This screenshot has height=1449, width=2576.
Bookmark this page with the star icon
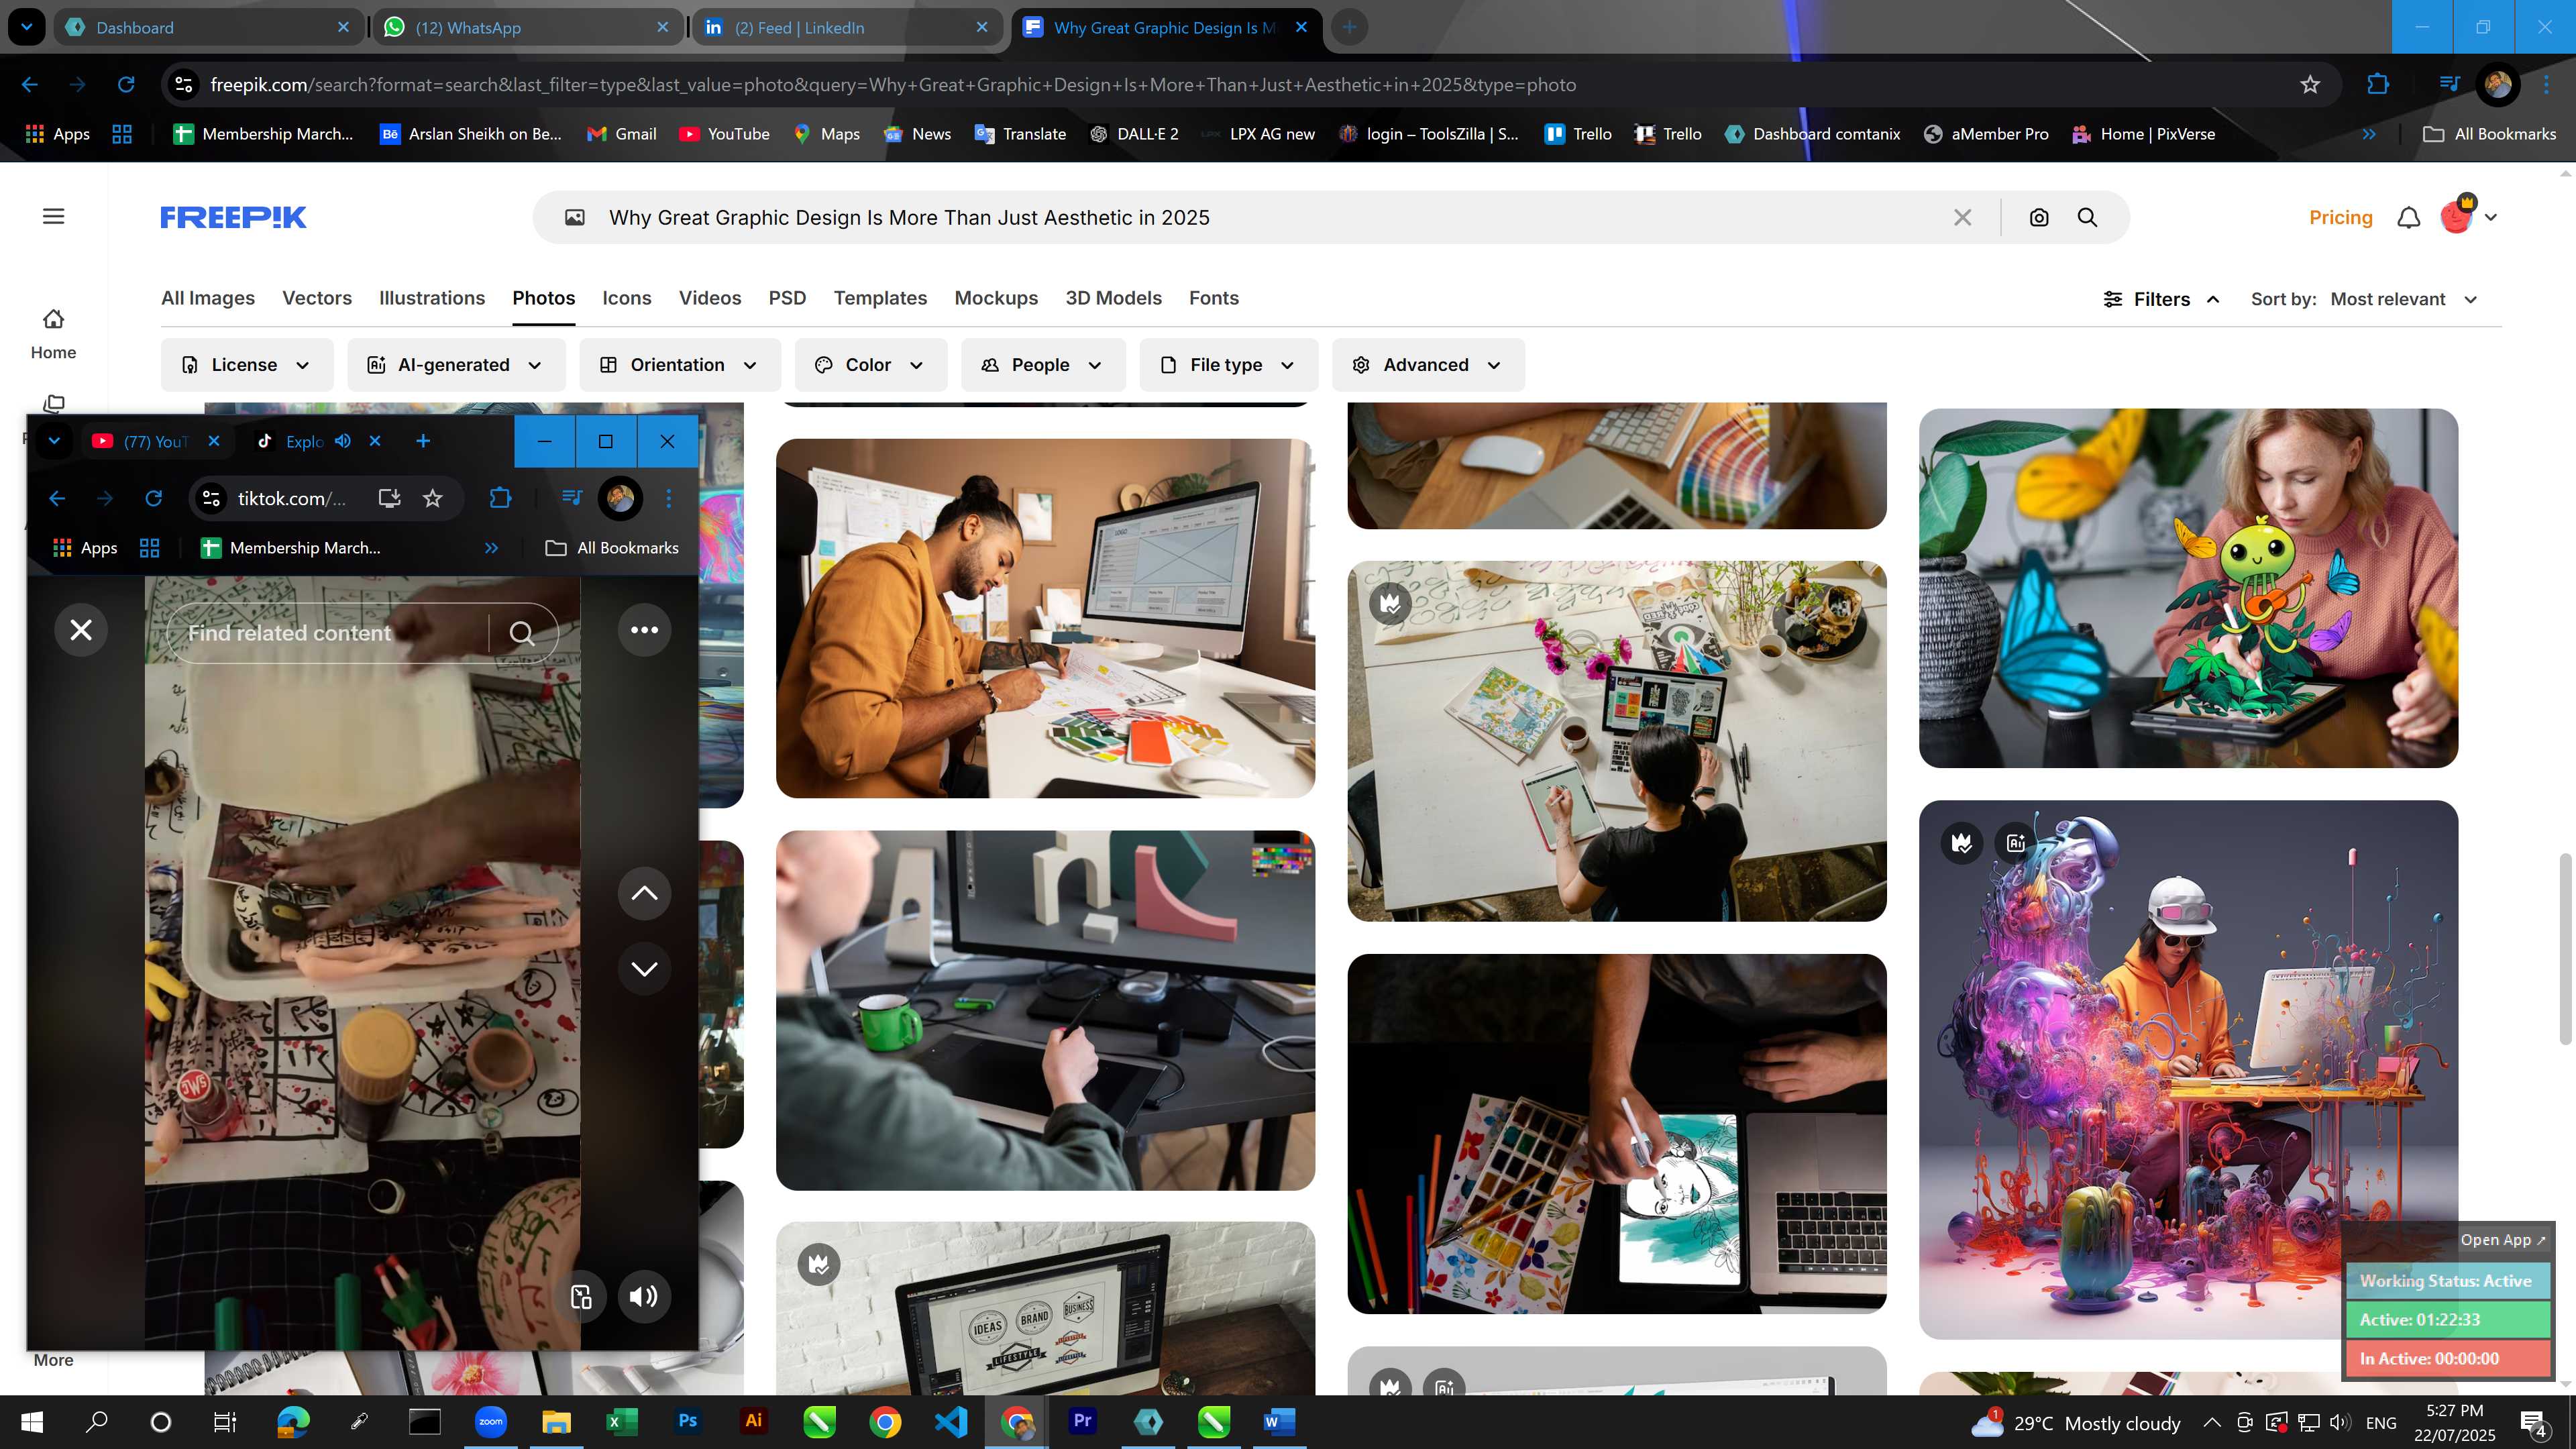(2310, 85)
